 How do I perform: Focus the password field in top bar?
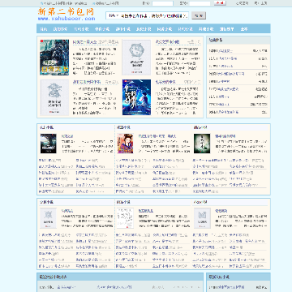(x=200, y=3)
